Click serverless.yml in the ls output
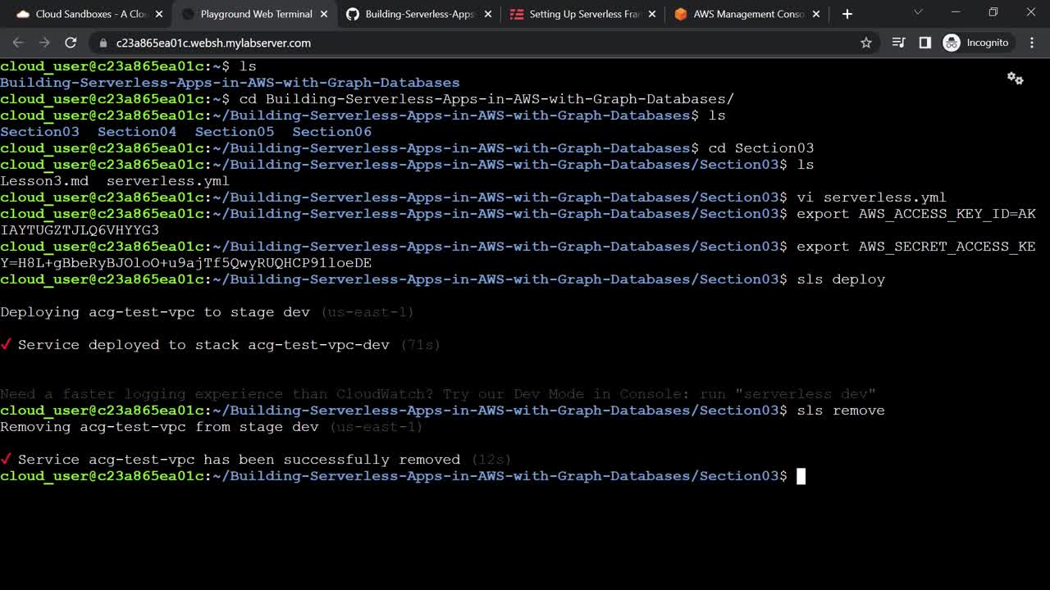This screenshot has width=1050, height=590. (x=168, y=181)
